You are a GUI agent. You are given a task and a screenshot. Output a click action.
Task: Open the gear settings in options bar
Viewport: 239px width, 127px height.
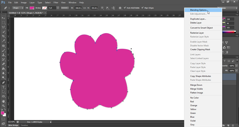120,8
